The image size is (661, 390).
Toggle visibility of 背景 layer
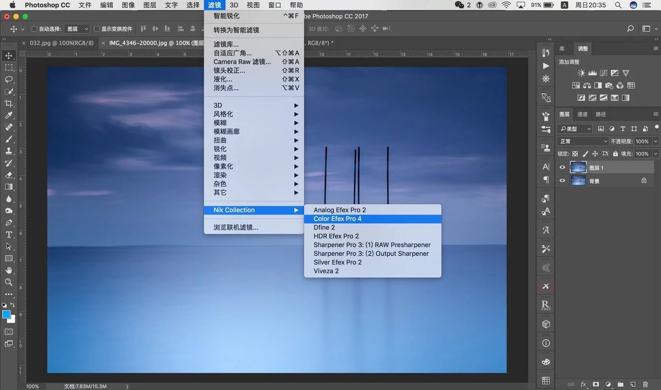pyautogui.click(x=562, y=180)
